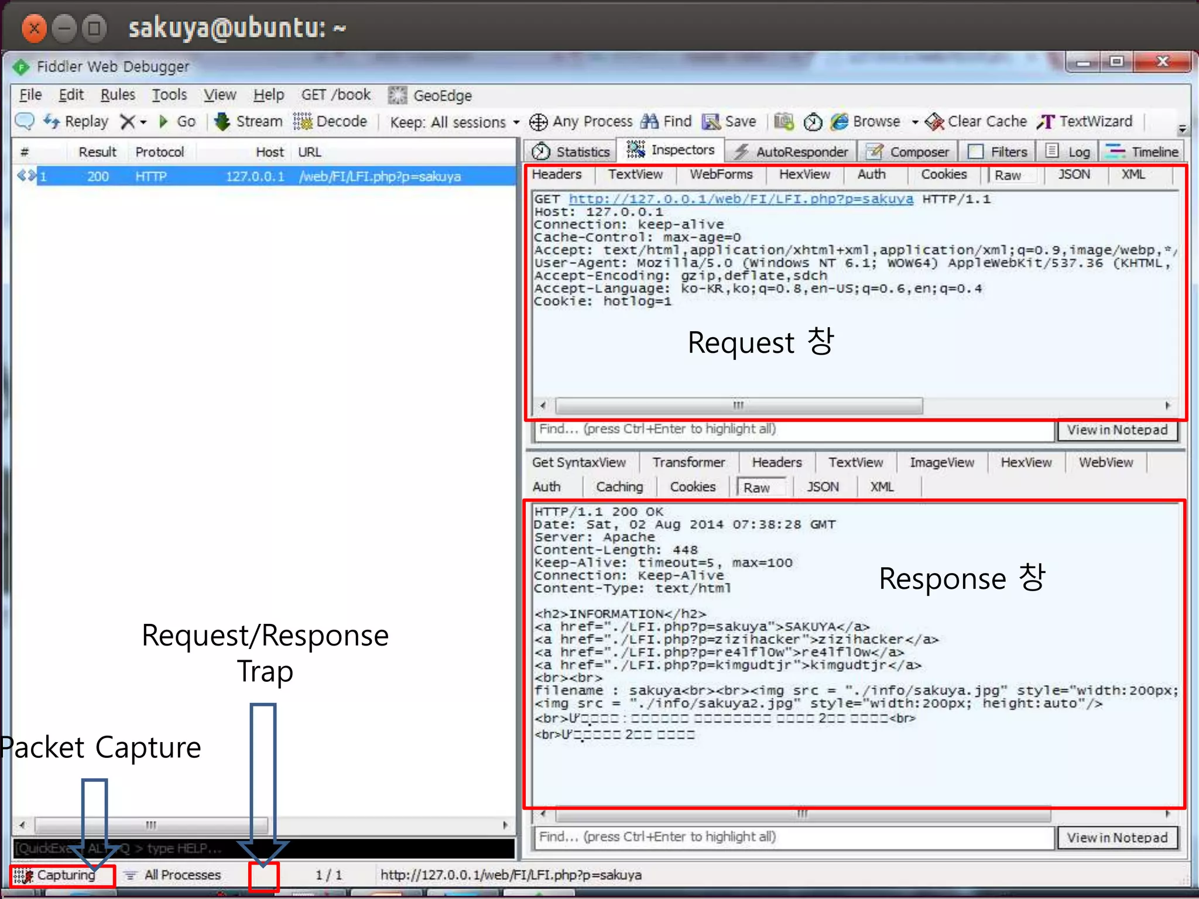Switch to the Log tab

point(1068,152)
